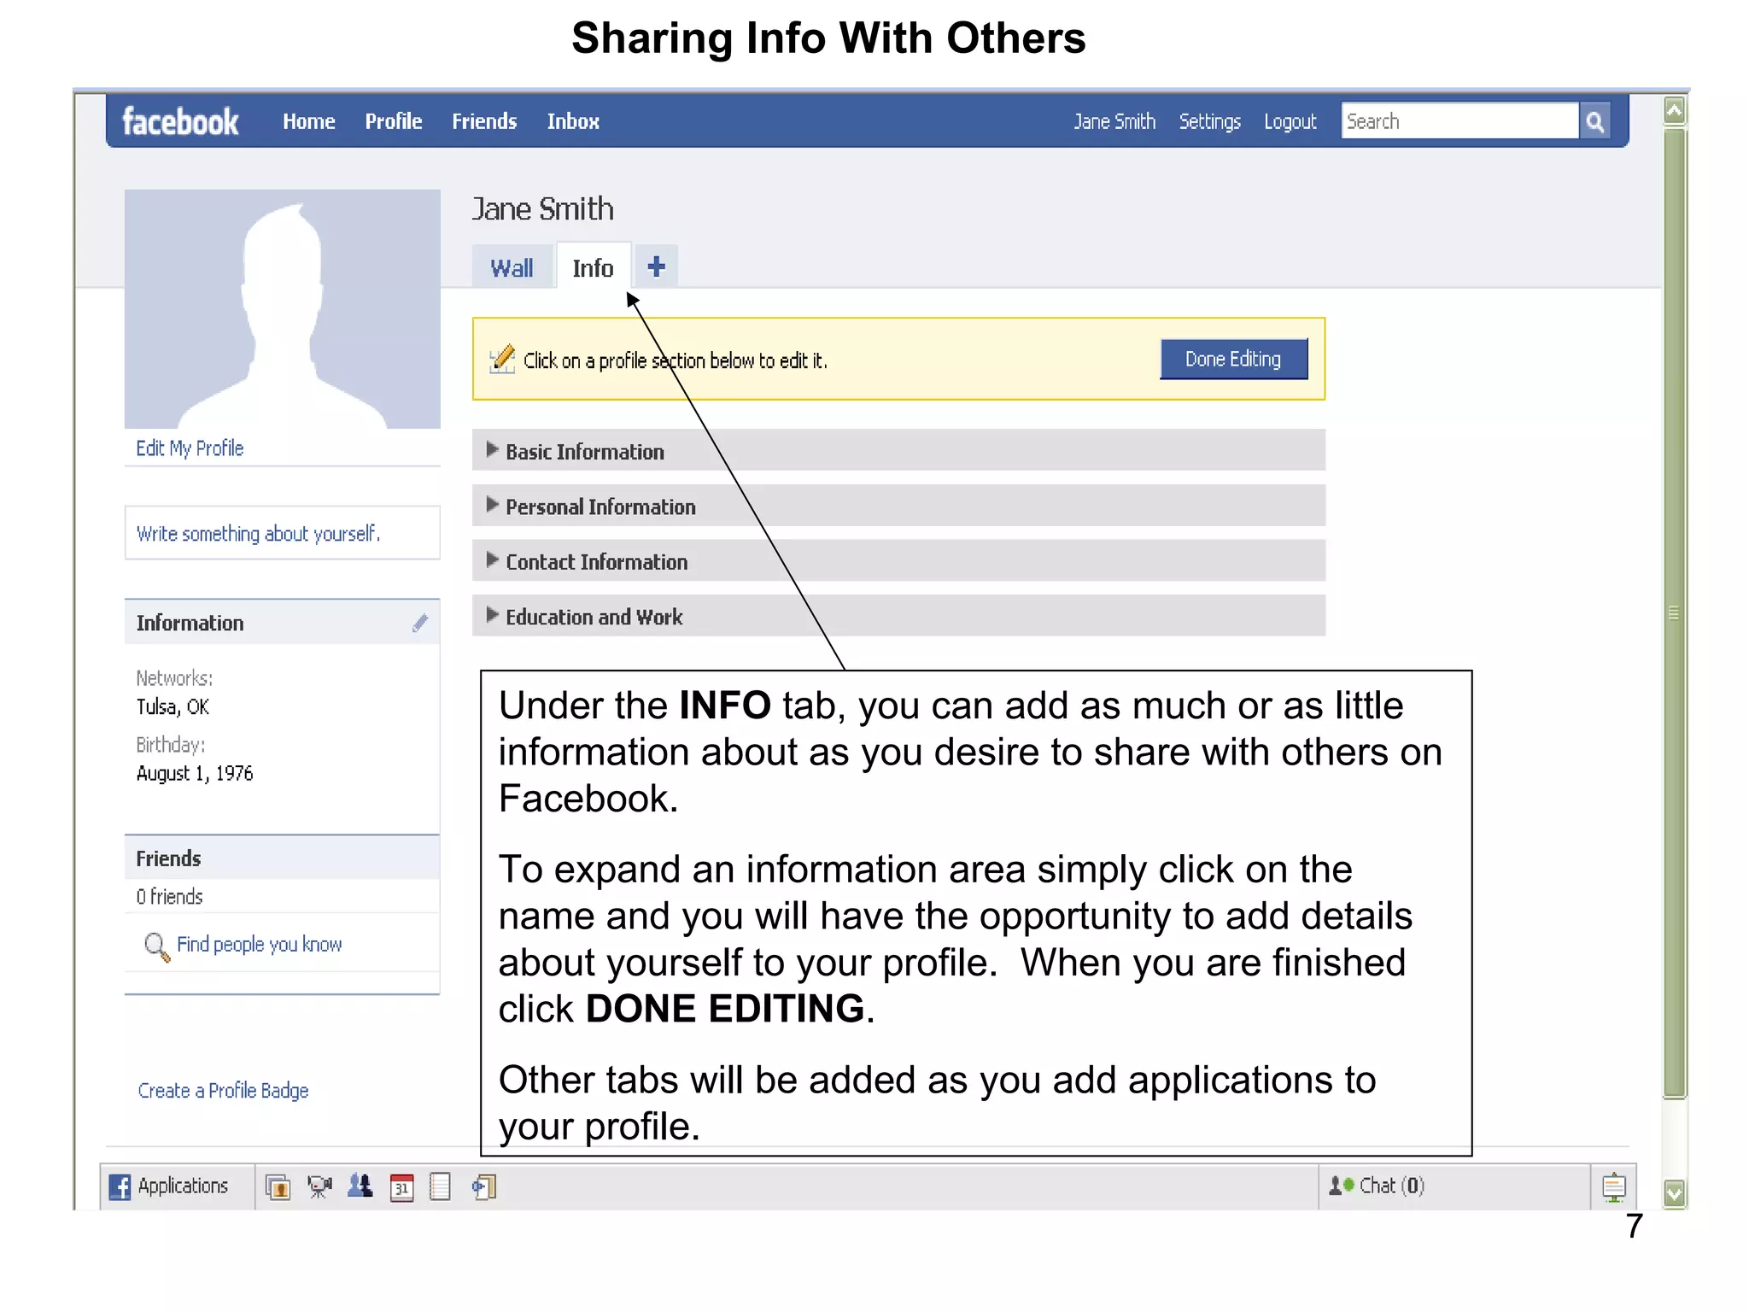Click the Tulsa, OK network text
1749x1312 pixels.
pyautogui.click(x=173, y=707)
